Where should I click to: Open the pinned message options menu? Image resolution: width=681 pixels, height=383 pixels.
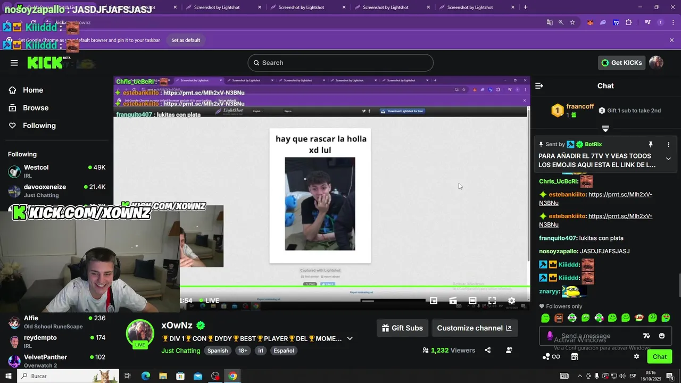668,144
